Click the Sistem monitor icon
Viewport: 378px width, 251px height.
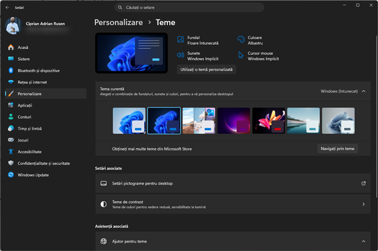coord(11,59)
